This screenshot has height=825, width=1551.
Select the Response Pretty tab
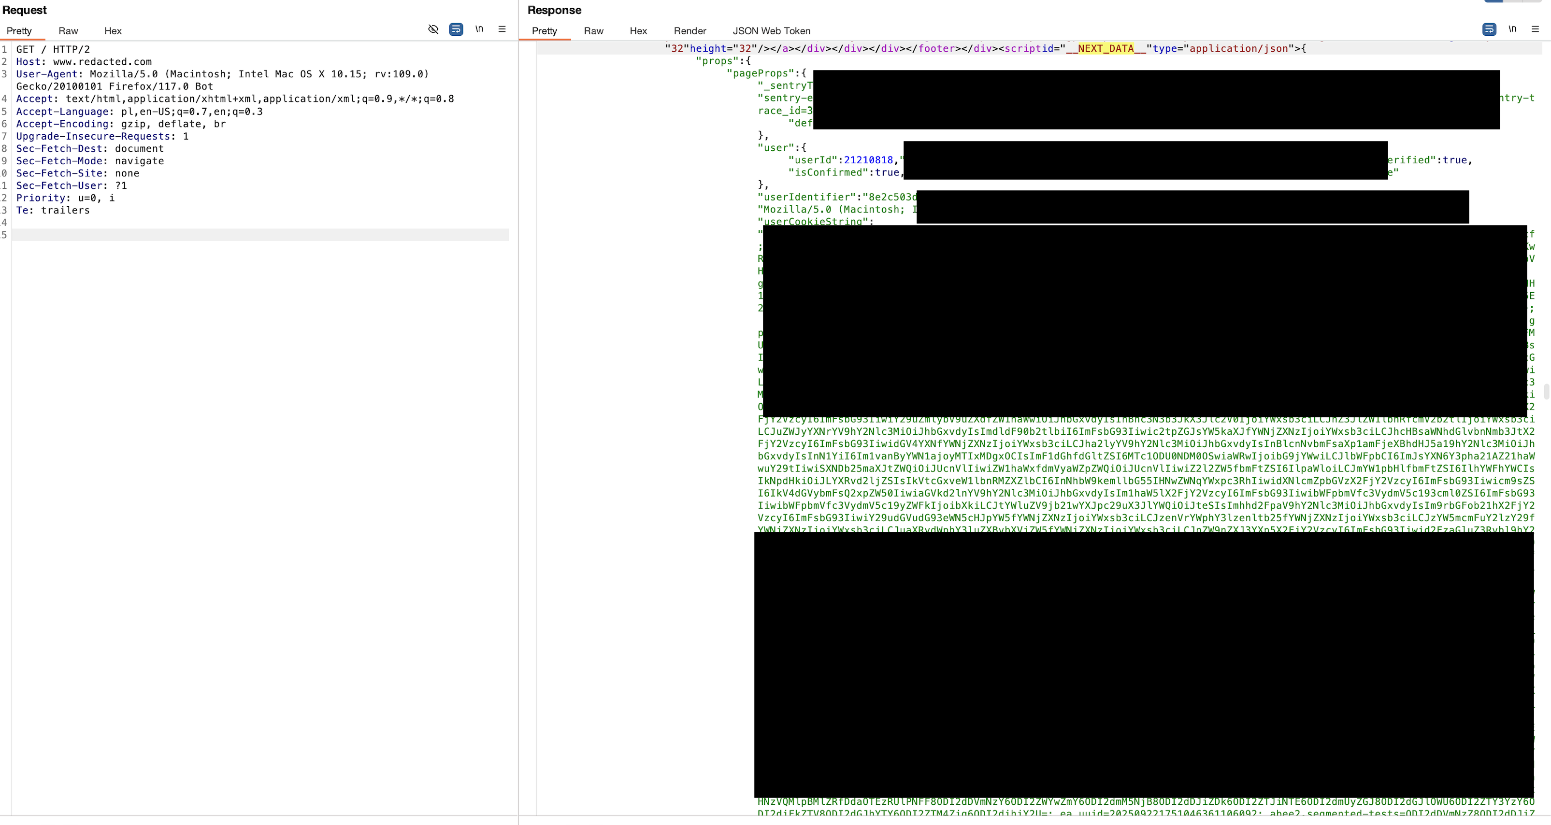(544, 31)
